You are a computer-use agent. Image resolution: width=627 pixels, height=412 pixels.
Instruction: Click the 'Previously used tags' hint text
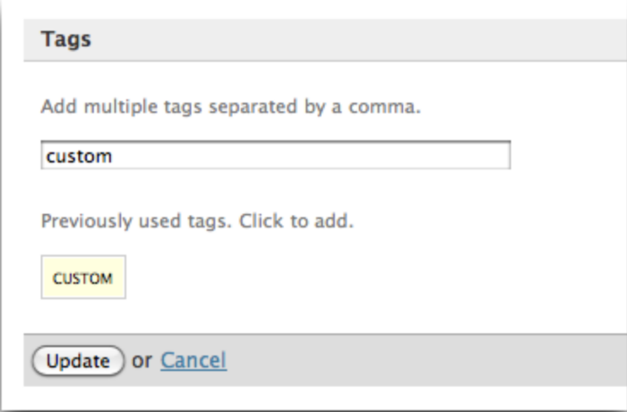point(197,221)
